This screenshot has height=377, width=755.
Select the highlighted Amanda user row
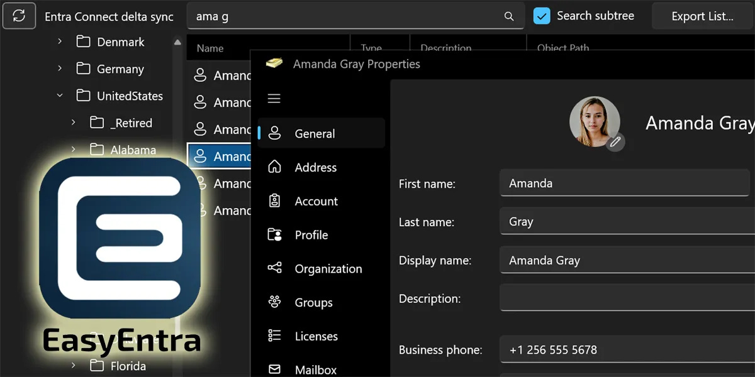(x=220, y=156)
